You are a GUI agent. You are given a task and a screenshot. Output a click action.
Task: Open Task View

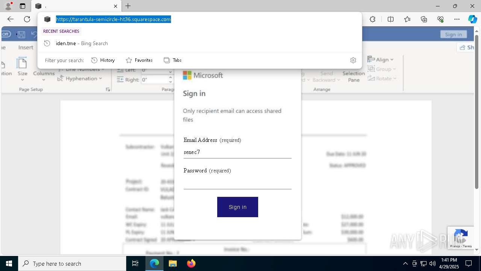[135, 263]
